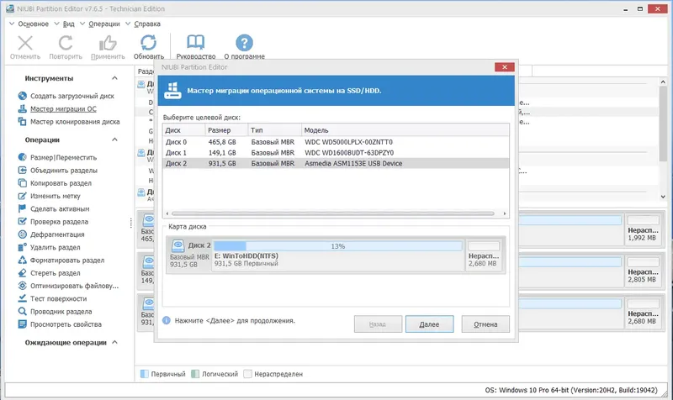Screen dimensions: 673x400
Task: Click right arrow of disk list scrollbar
Action: pyautogui.click(x=505, y=213)
